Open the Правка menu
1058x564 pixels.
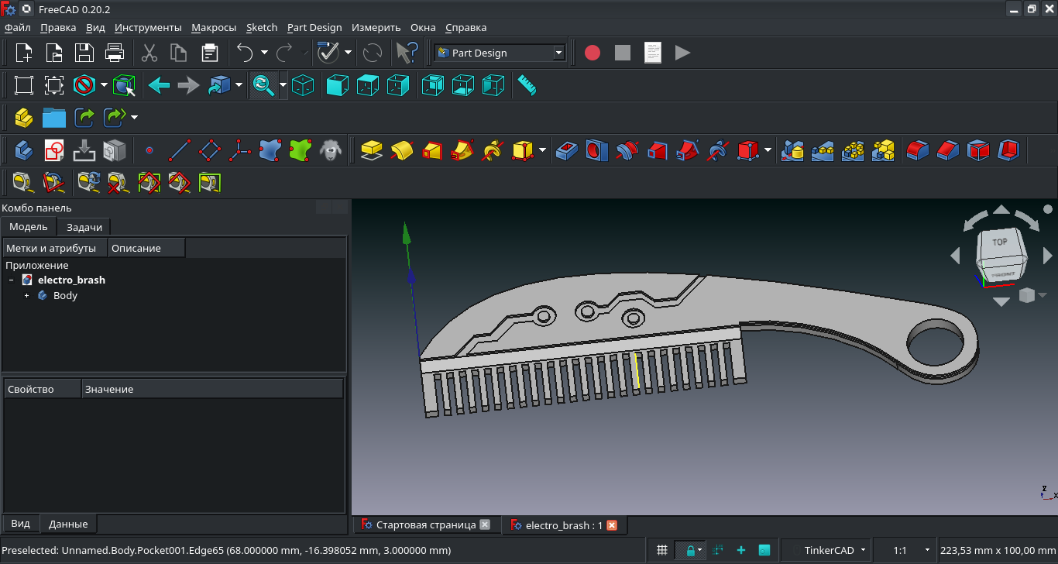point(58,27)
